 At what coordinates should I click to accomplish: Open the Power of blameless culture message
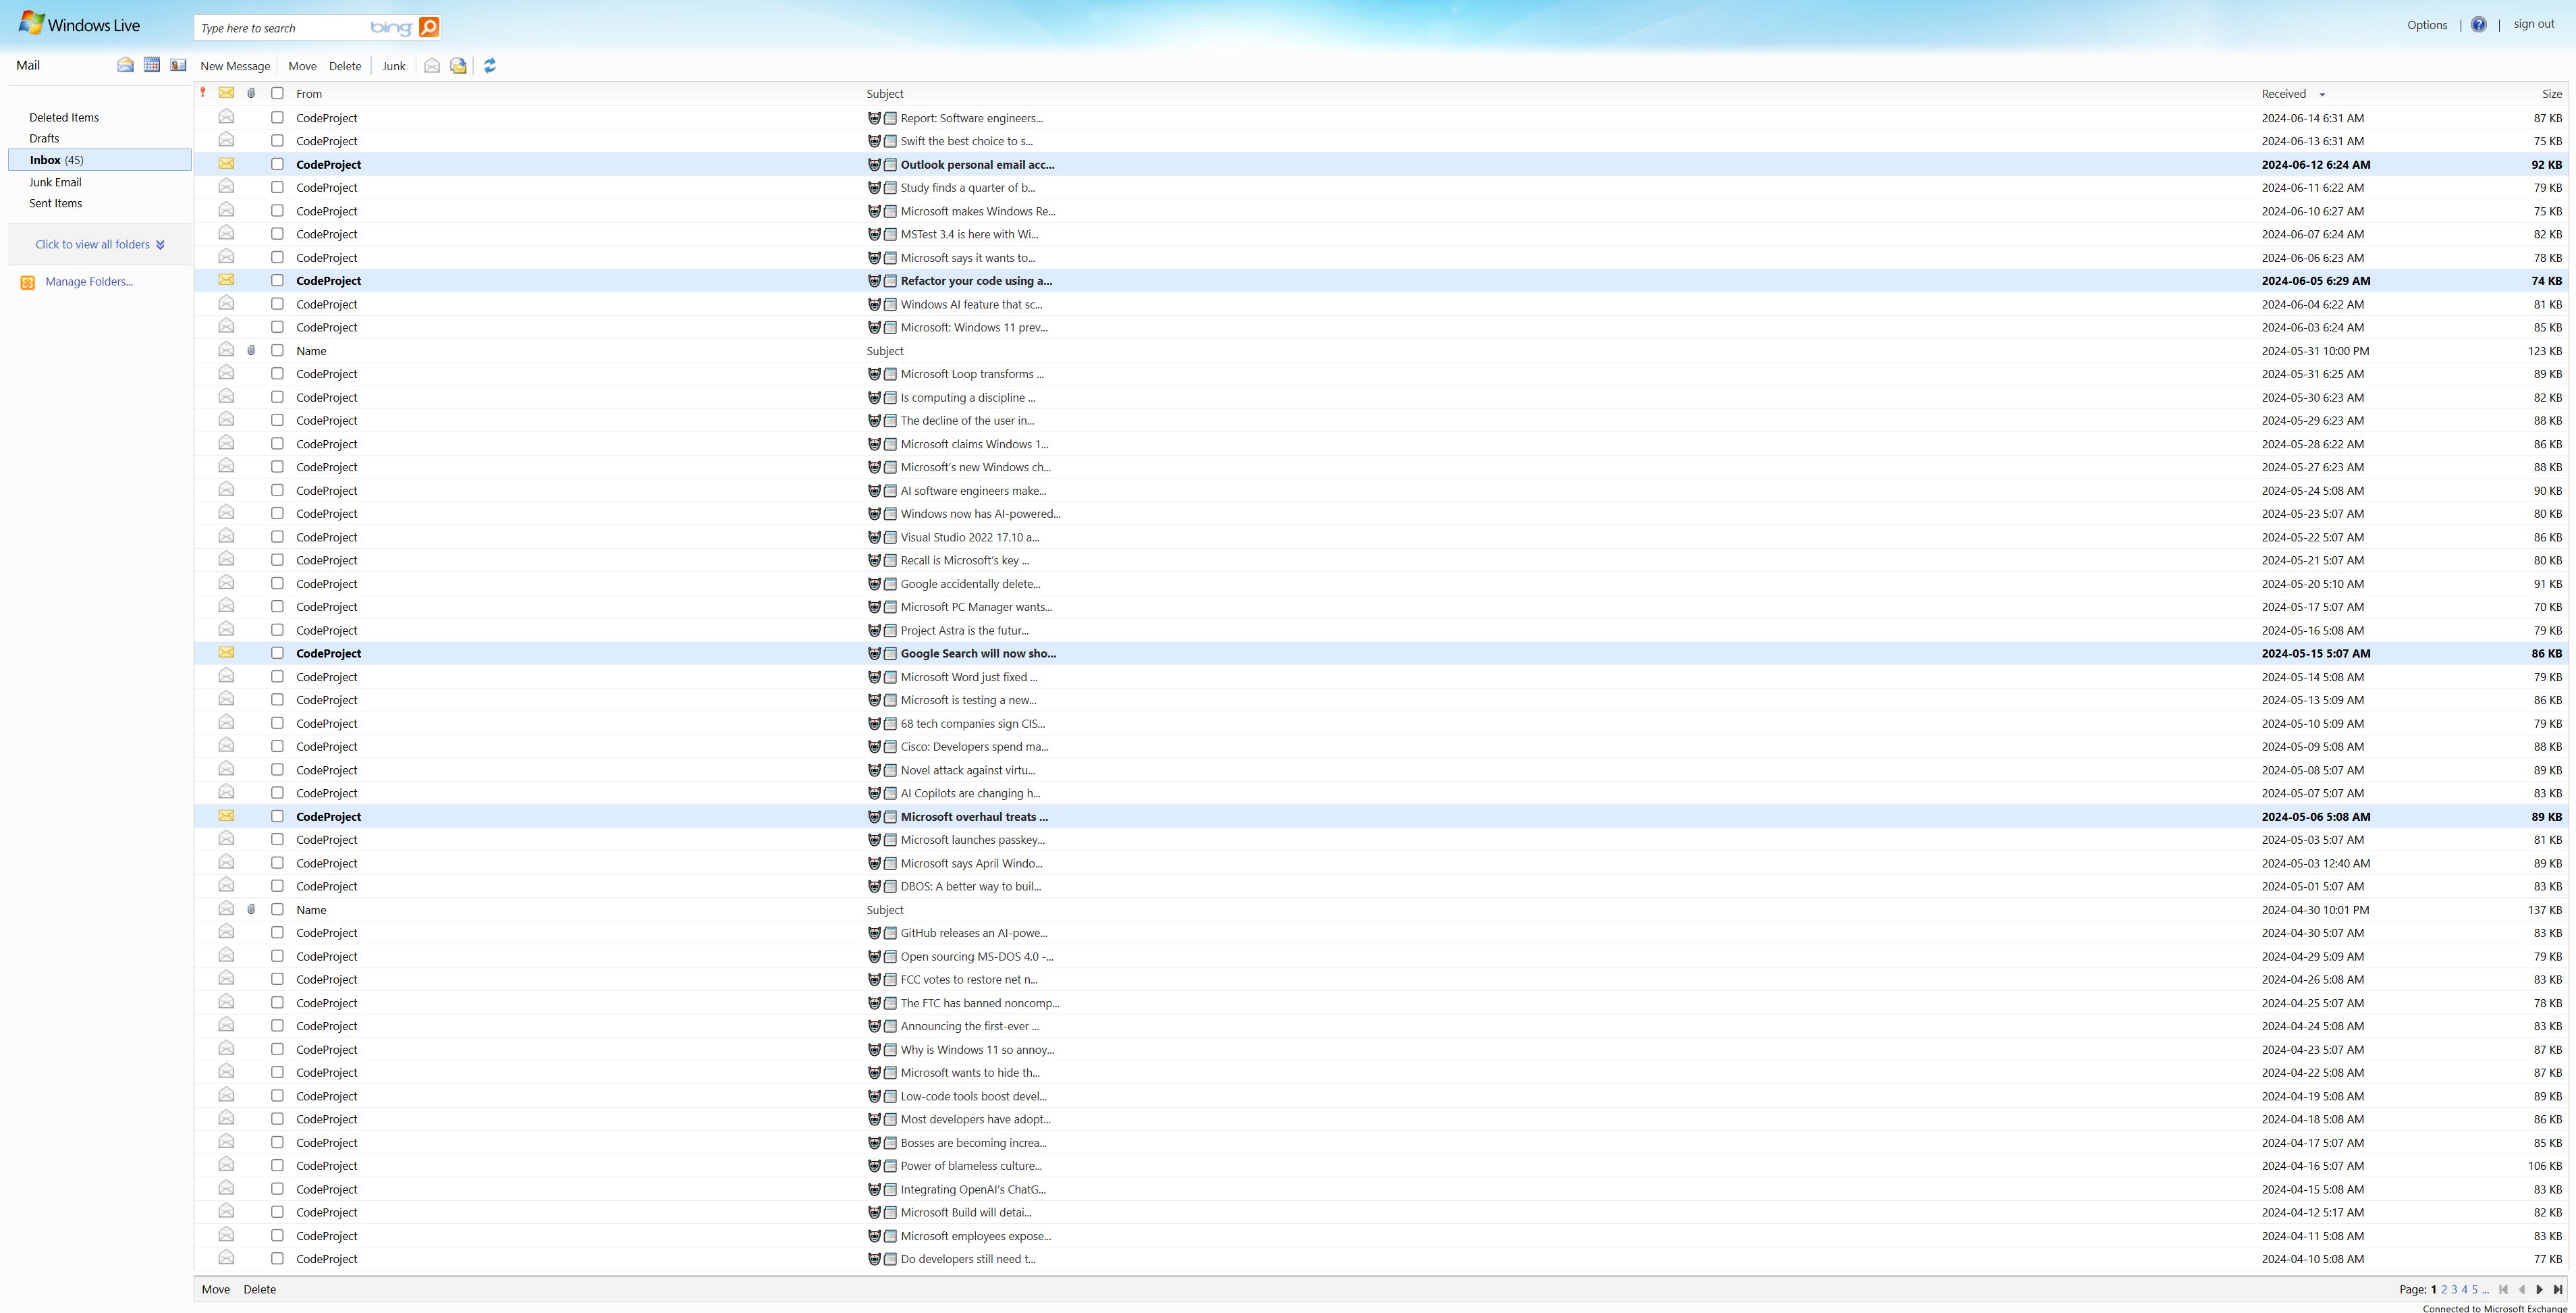point(971,1166)
